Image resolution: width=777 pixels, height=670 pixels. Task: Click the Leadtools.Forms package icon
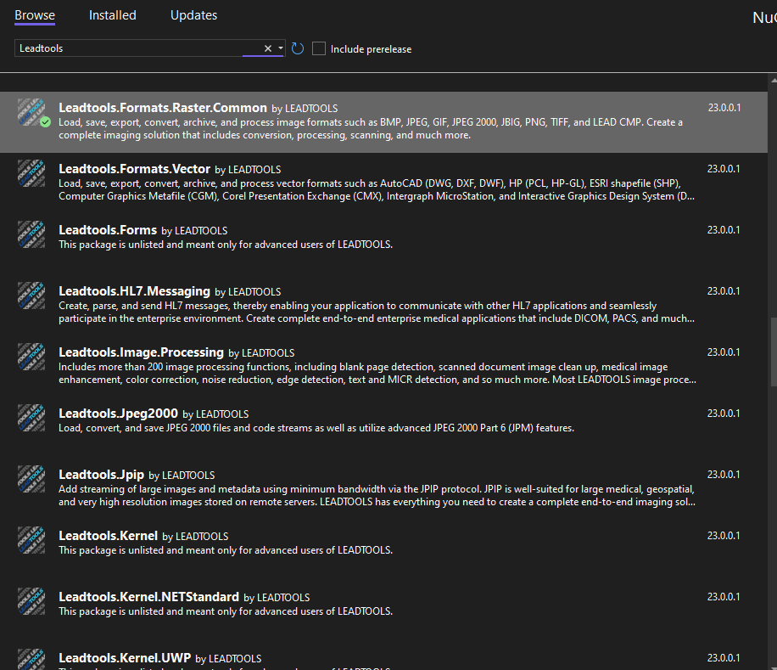click(x=31, y=234)
